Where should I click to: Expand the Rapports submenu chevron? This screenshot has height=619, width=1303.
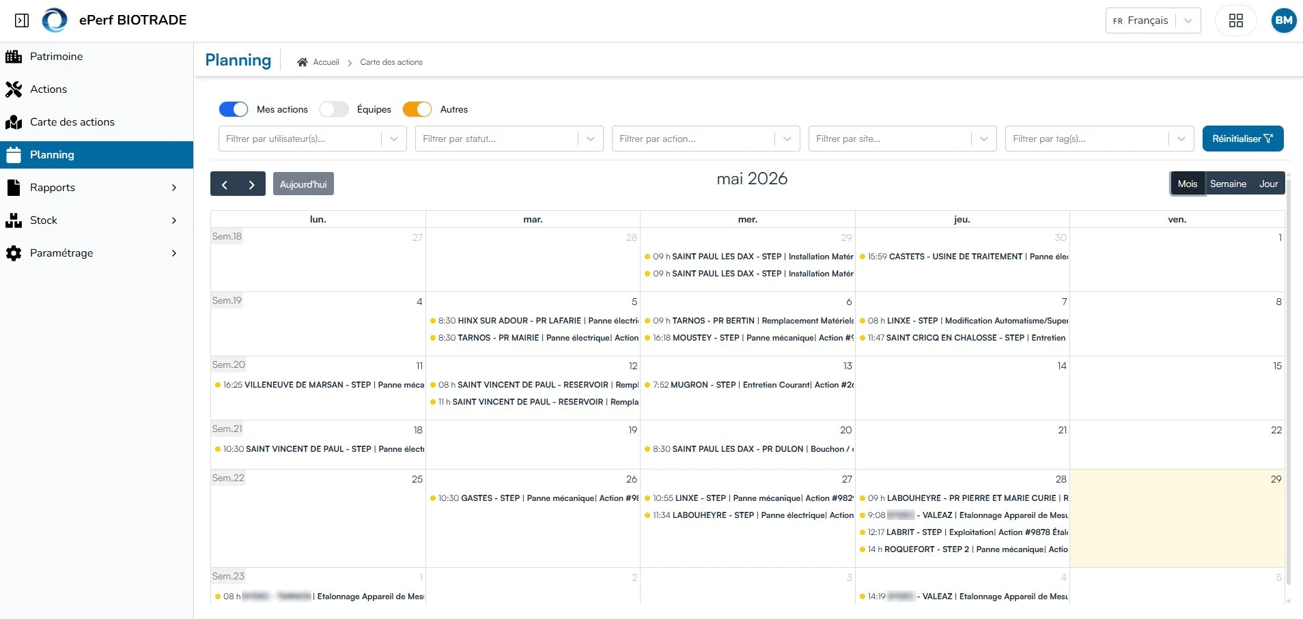click(174, 188)
